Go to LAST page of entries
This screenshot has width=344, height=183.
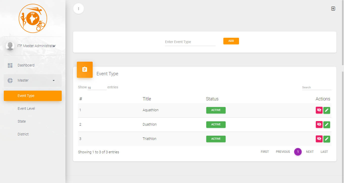(324, 152)
